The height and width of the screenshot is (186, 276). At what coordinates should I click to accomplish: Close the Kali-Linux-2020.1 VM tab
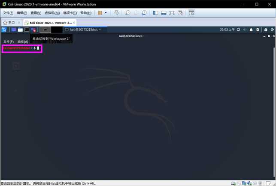point(74,23)
